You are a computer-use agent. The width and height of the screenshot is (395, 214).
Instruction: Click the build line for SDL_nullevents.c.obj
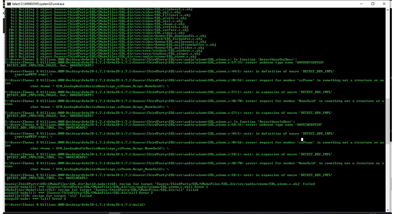point(106,42)
